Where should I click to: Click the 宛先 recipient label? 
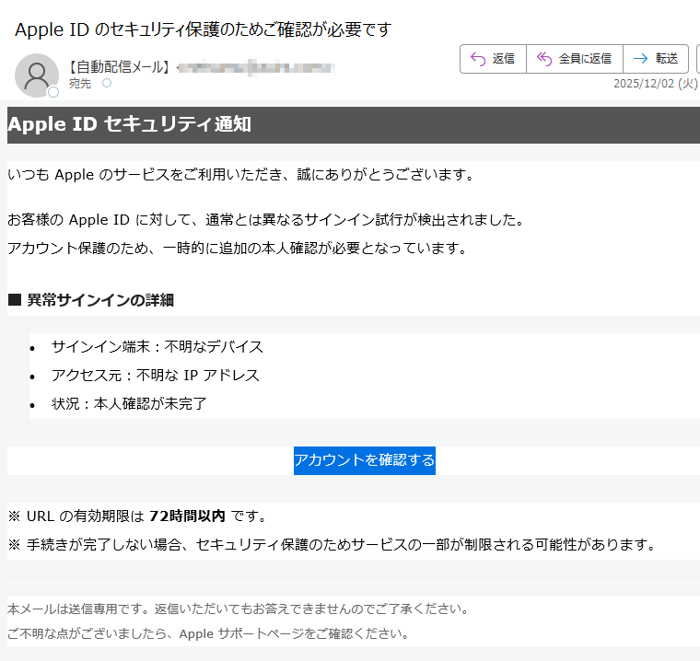80,84
